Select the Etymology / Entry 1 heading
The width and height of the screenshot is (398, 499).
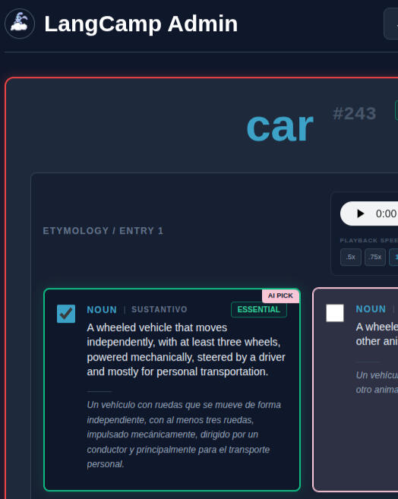pyautogui.click(x=103, y=231)
